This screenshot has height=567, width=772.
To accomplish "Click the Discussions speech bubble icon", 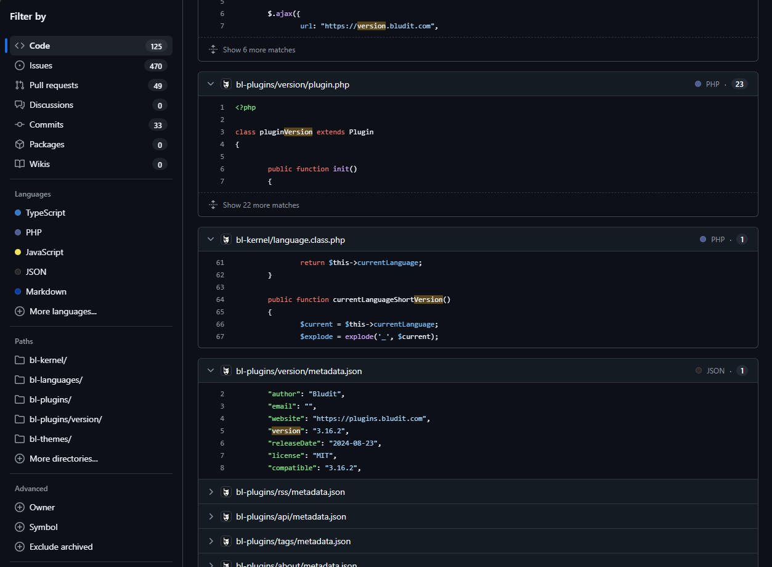I will (20, 105).
